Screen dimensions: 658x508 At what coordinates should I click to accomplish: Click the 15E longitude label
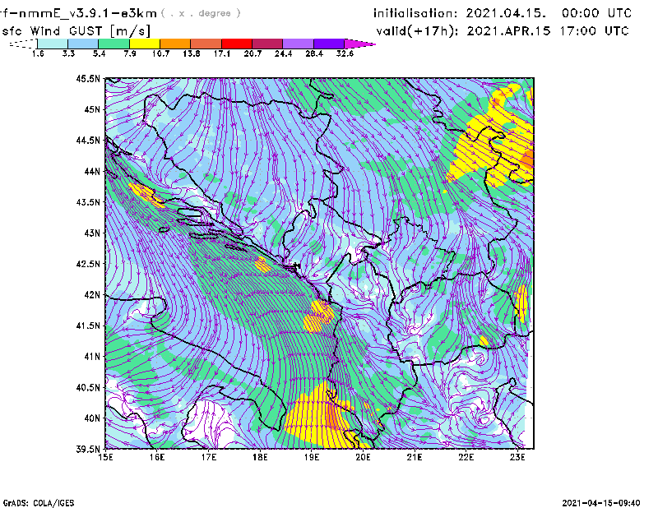coord(105,457)
